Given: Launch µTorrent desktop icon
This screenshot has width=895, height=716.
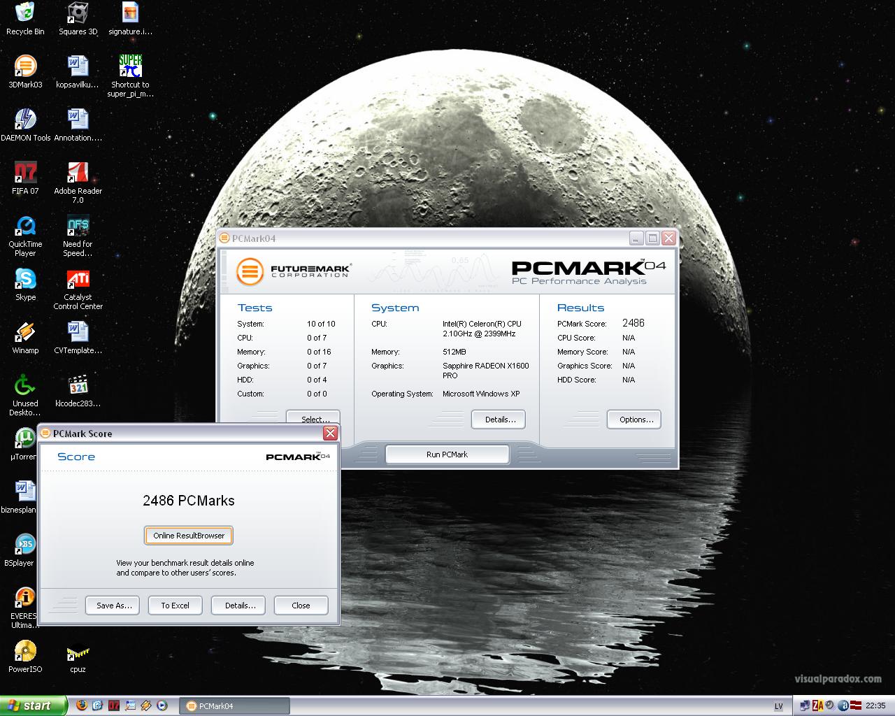Looking at the screenshot, I should click(x=24, y=444).
